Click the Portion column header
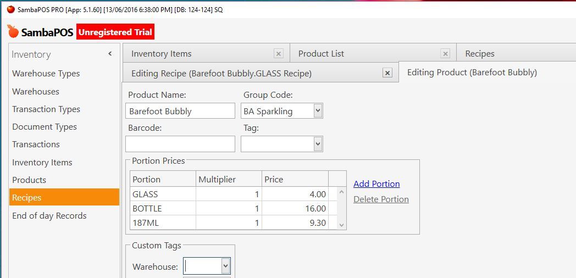This screenshot has width=576, height=278. [163, 179]
